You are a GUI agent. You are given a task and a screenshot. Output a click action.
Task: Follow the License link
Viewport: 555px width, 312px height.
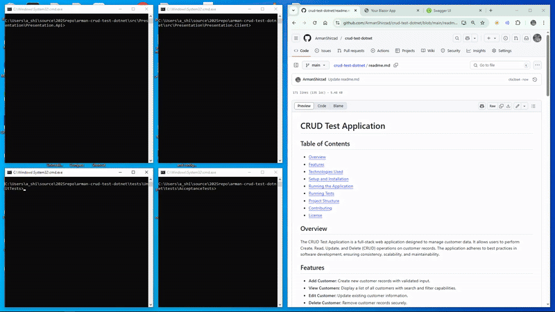(x=316, y=216)
